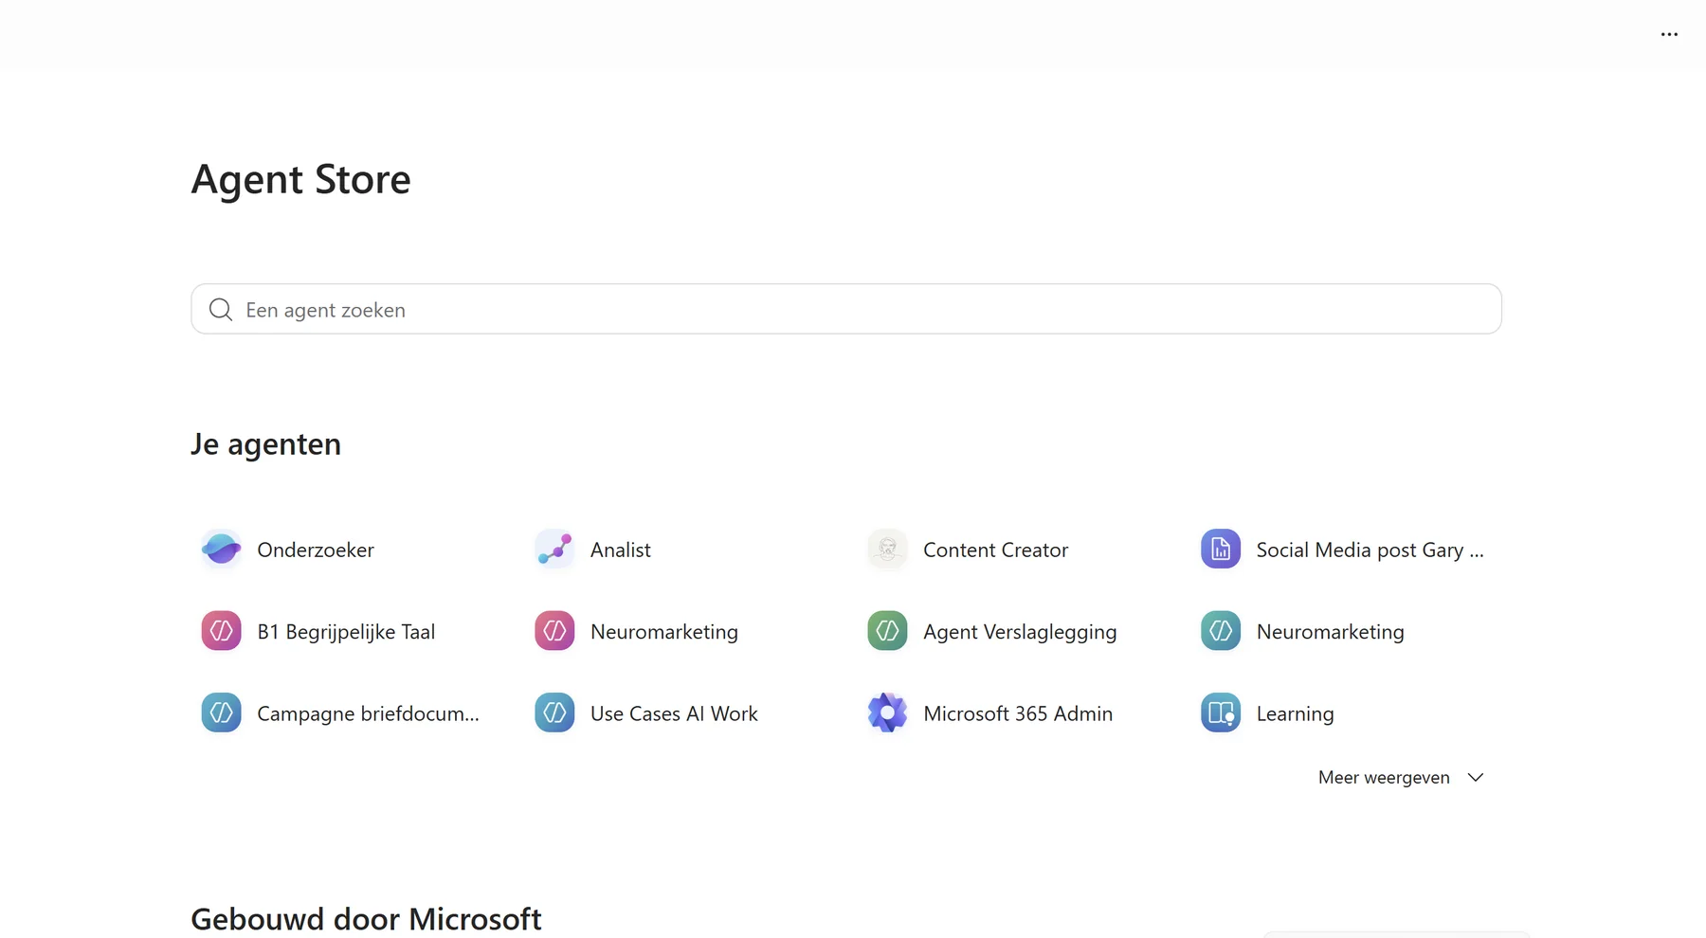Select the Analist agent name
Screen dimensions: 1706x938
621,550
